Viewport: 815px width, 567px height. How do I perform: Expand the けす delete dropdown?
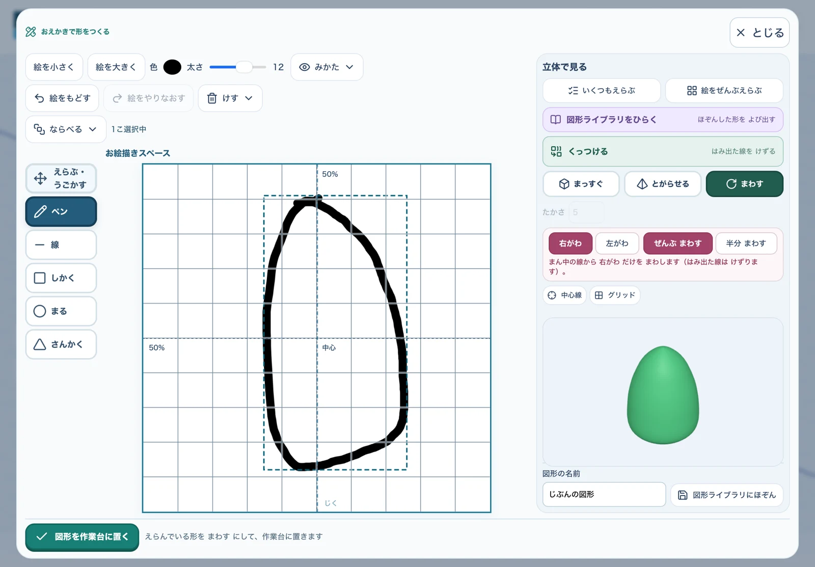[x=230, y=98]
